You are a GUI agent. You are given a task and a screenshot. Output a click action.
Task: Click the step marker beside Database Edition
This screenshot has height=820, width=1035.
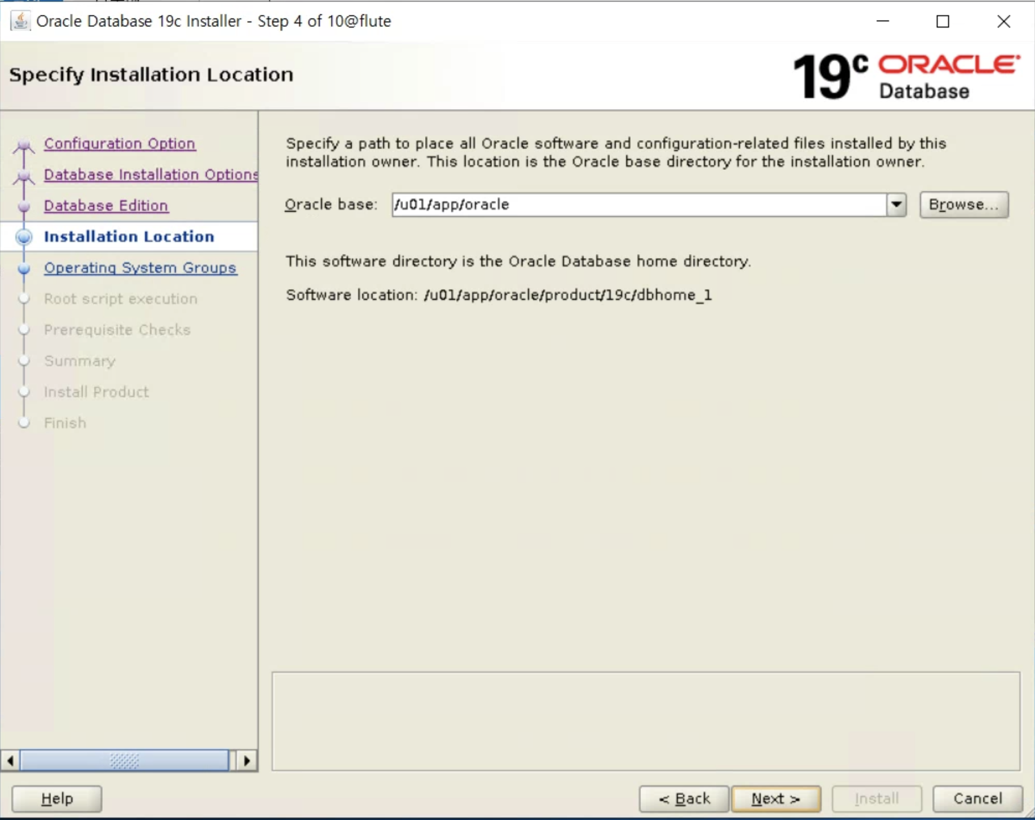pos(24,206)
